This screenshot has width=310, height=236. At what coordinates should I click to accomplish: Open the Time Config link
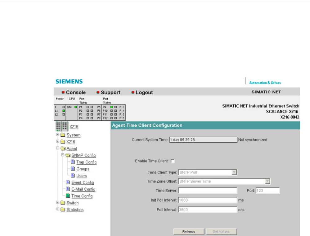click(82, 196)
